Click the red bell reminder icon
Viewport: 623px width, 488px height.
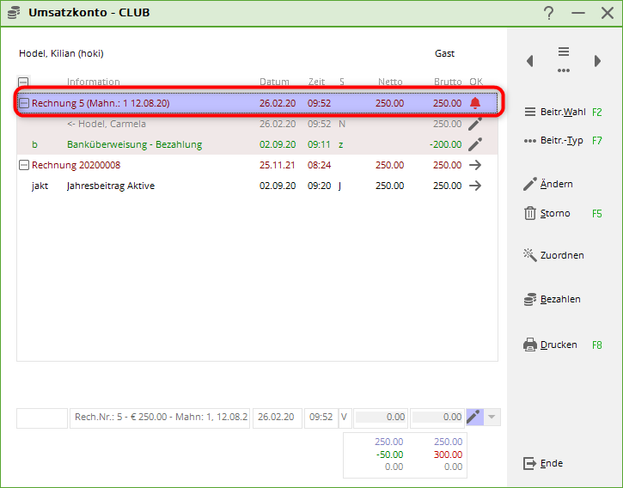pyautogui.click(x=475, y=103)
